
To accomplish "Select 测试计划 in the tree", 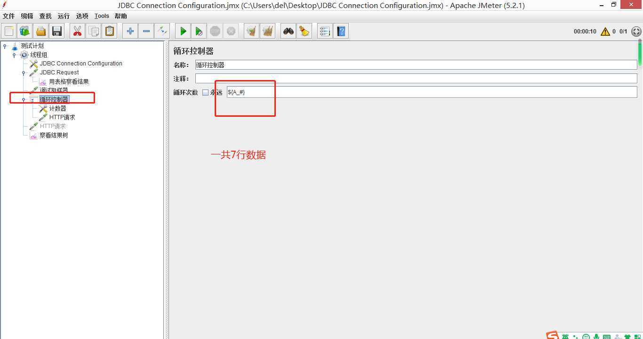I will [32, 46].
